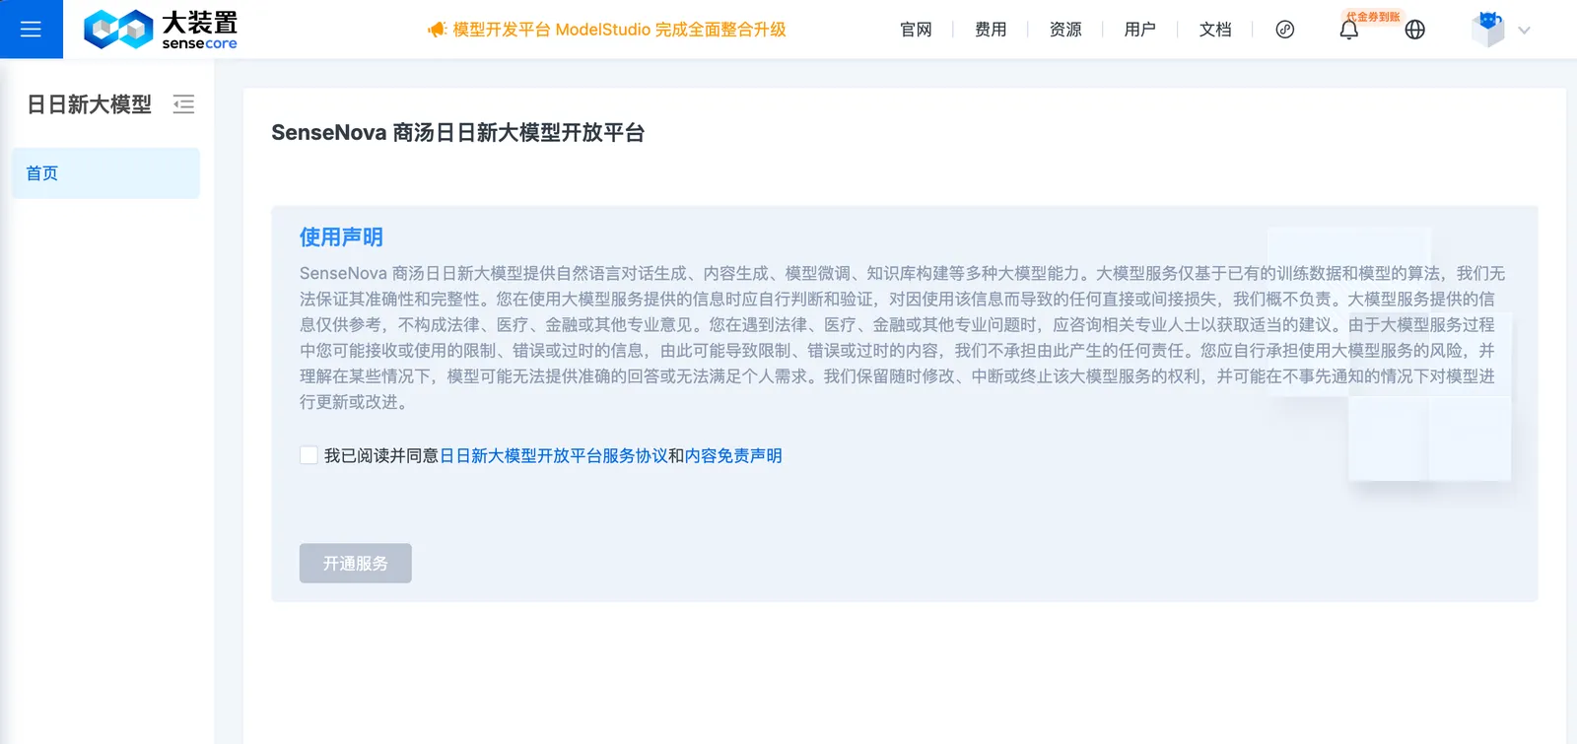Open the hamburger menu in top-left corner
The image size is (1577, 744).
pos(31,30)
